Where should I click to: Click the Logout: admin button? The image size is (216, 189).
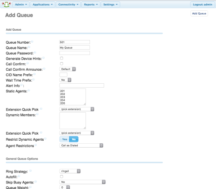pyautogui.click(x=203, y=4)
